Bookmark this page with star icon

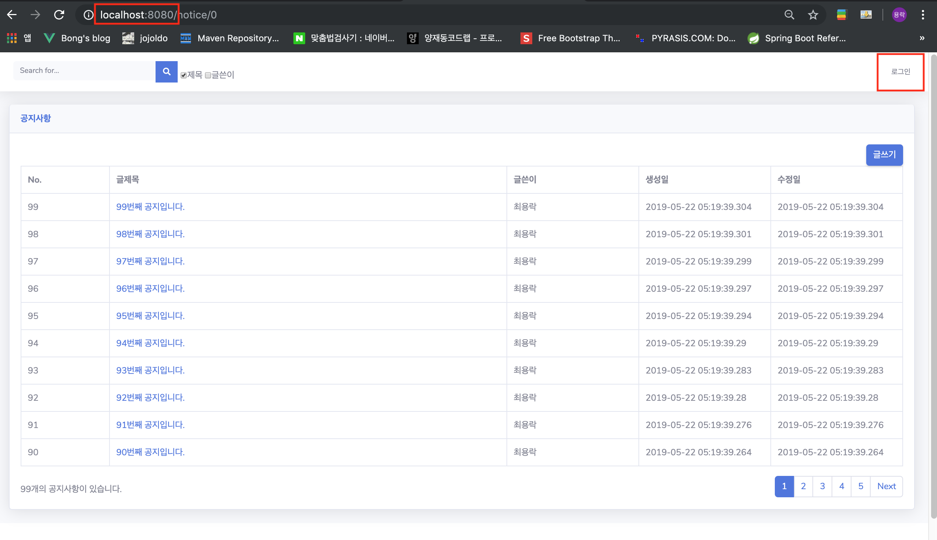(x=813, y=15)
